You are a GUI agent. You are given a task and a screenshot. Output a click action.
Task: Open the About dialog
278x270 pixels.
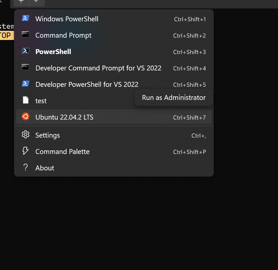click(x=45, y=167)
